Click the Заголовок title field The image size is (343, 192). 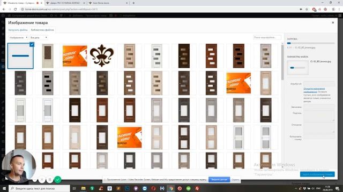319,107
